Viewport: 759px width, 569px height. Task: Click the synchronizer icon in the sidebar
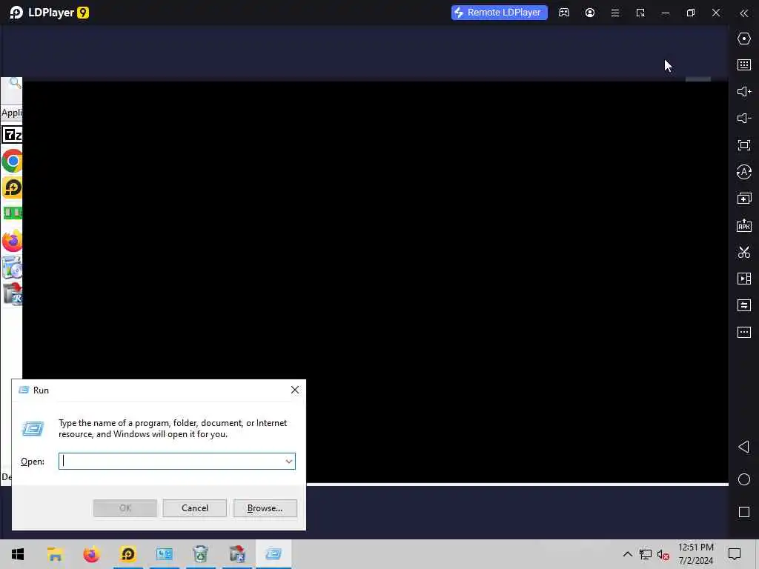click(744, 305)
